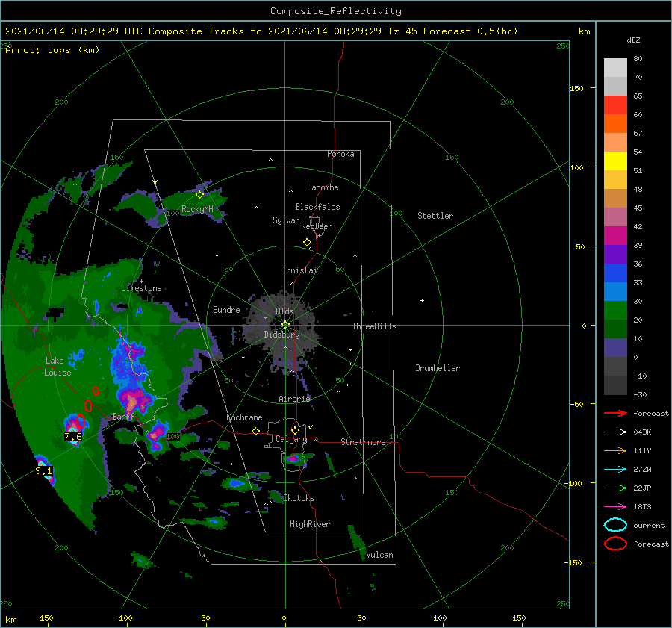This screenshot has height=628, width=672.
Task: Click the Stettler city label
Action: point(435,216)
